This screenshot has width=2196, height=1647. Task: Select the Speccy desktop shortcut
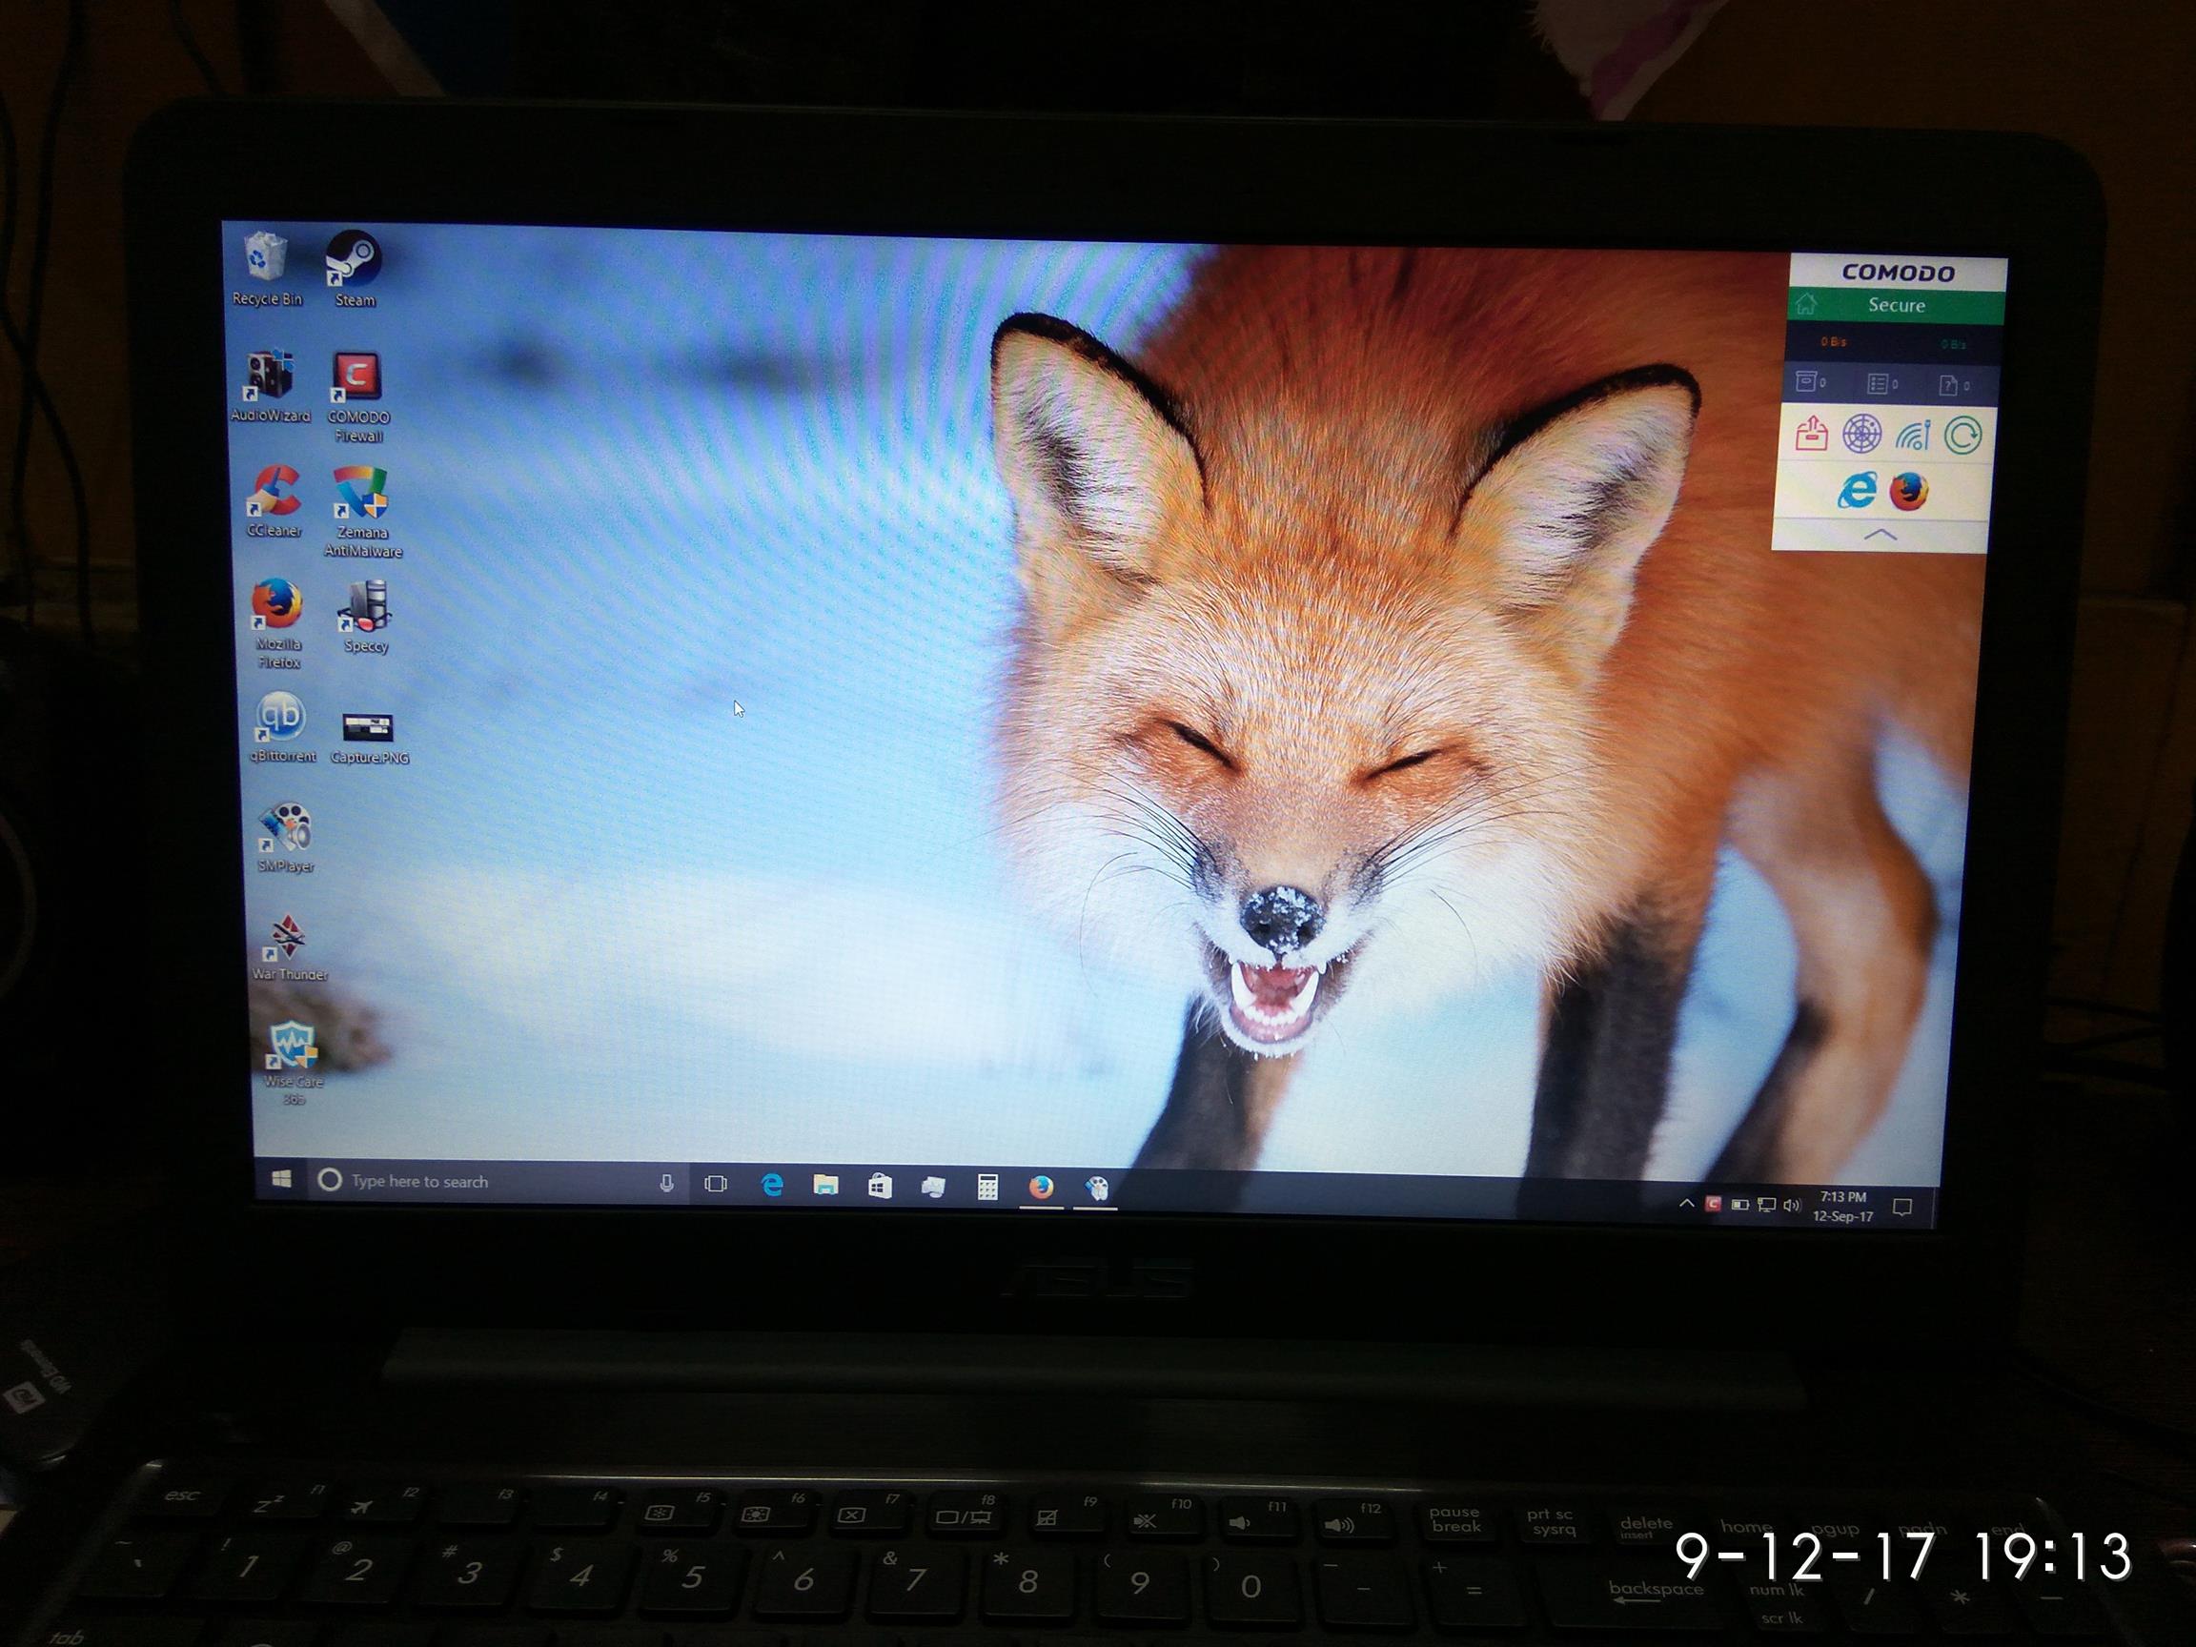(365, 608)
